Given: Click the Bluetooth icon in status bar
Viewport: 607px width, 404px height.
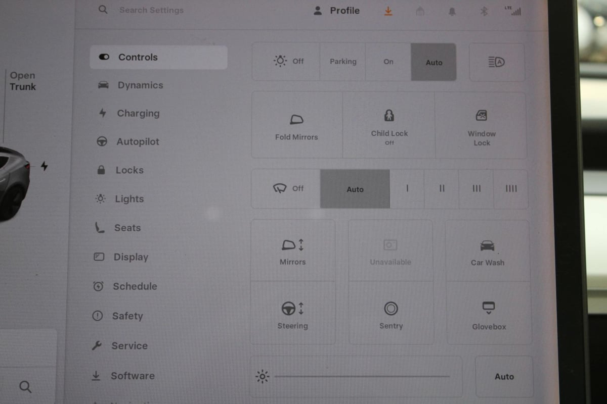Looking at the screenshot, I should [x=484, y=11].
